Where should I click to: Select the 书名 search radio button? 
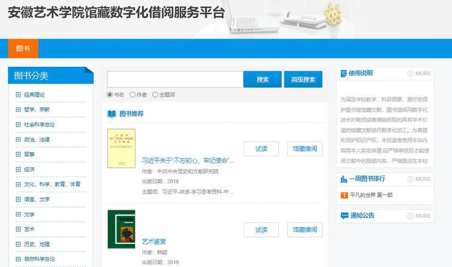pos(110,95)
